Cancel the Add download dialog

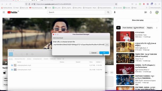tap(94, 53)
